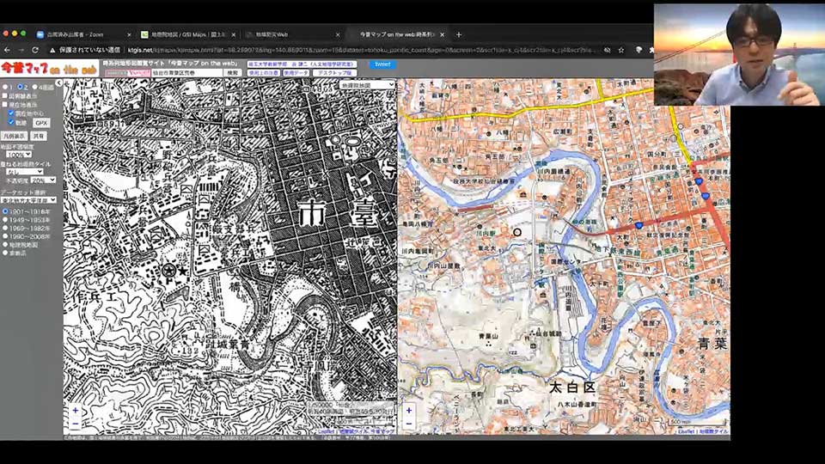
Task: Select the 1-screen layout radio button
Action: coord(5,88)
